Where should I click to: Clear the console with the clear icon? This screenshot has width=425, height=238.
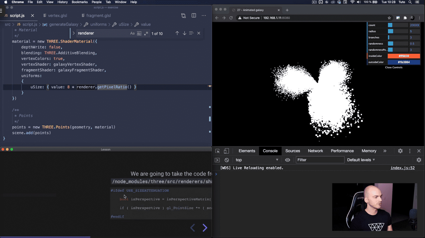(227, 160)
